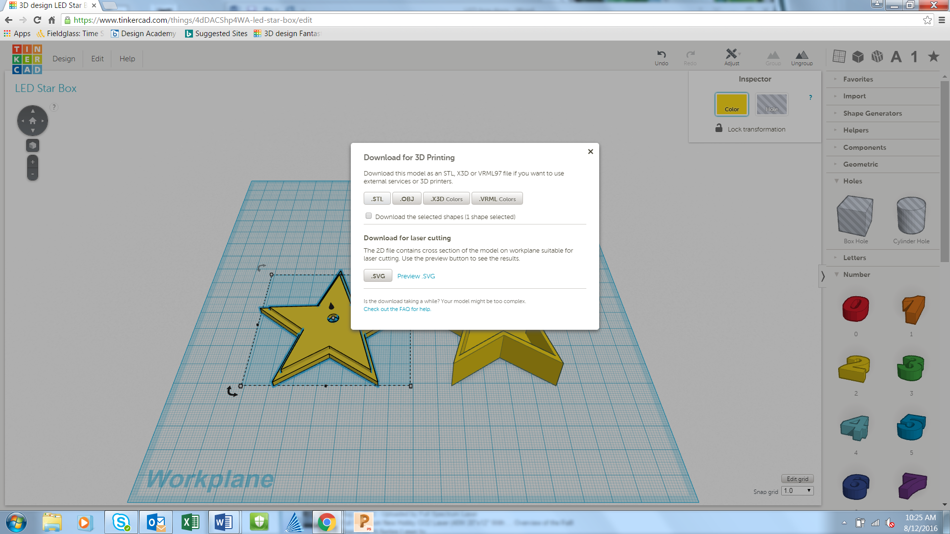Open the Snap grid dropdown

[798, 491]
